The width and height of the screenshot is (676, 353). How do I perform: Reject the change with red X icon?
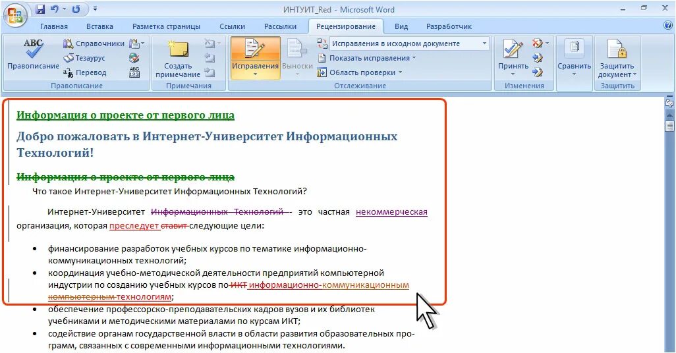click(537, 43)
